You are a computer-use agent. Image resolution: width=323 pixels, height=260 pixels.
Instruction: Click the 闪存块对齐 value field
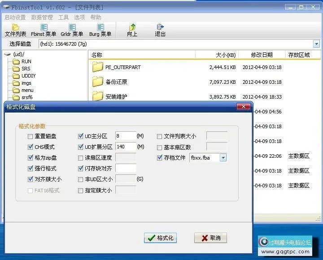126,168
